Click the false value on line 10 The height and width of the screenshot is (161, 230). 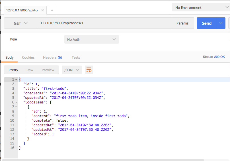click(x=61, y=121)
